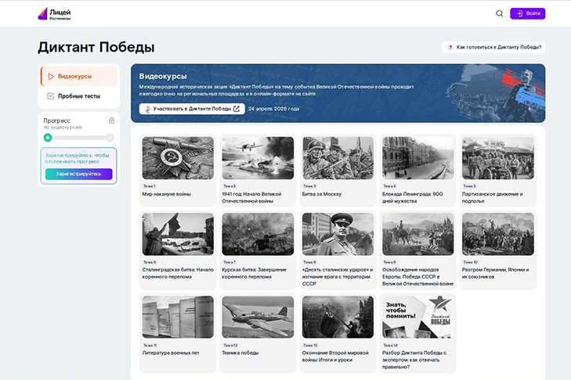Open 'Как готовиться к Диктанту Победы?' link
The height and width of the screenshot is (380, 571).
pos(499,48)
